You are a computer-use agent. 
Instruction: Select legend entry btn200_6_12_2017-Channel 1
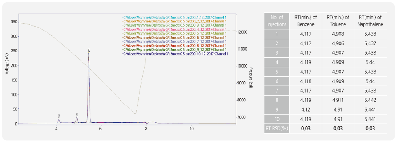[x=174, y=38]
